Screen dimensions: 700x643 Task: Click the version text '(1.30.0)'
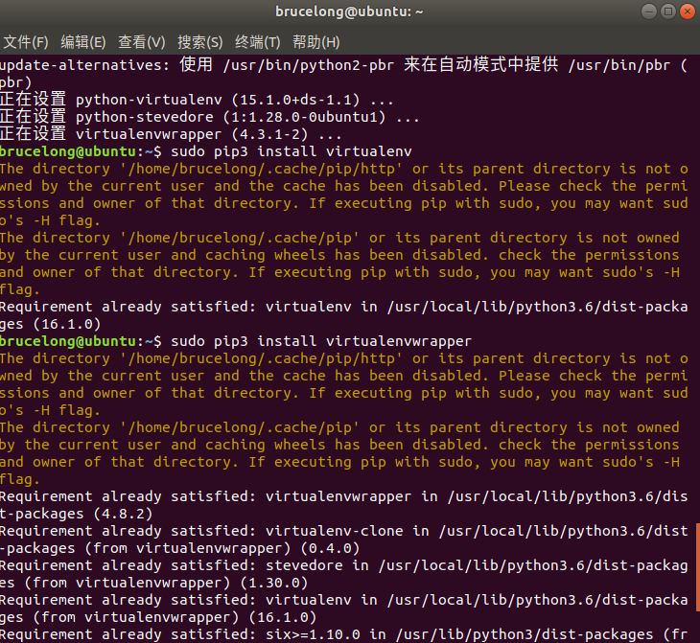pyautogui.click(x=273, y=583)
